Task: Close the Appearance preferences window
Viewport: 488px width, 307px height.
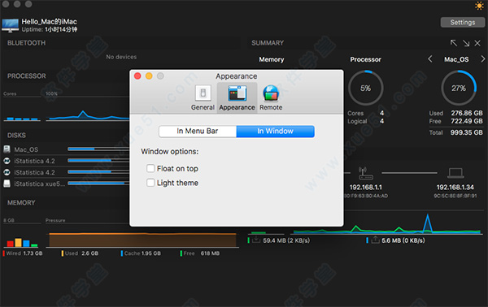Action: pyautogui.click(x=137, y=76)
